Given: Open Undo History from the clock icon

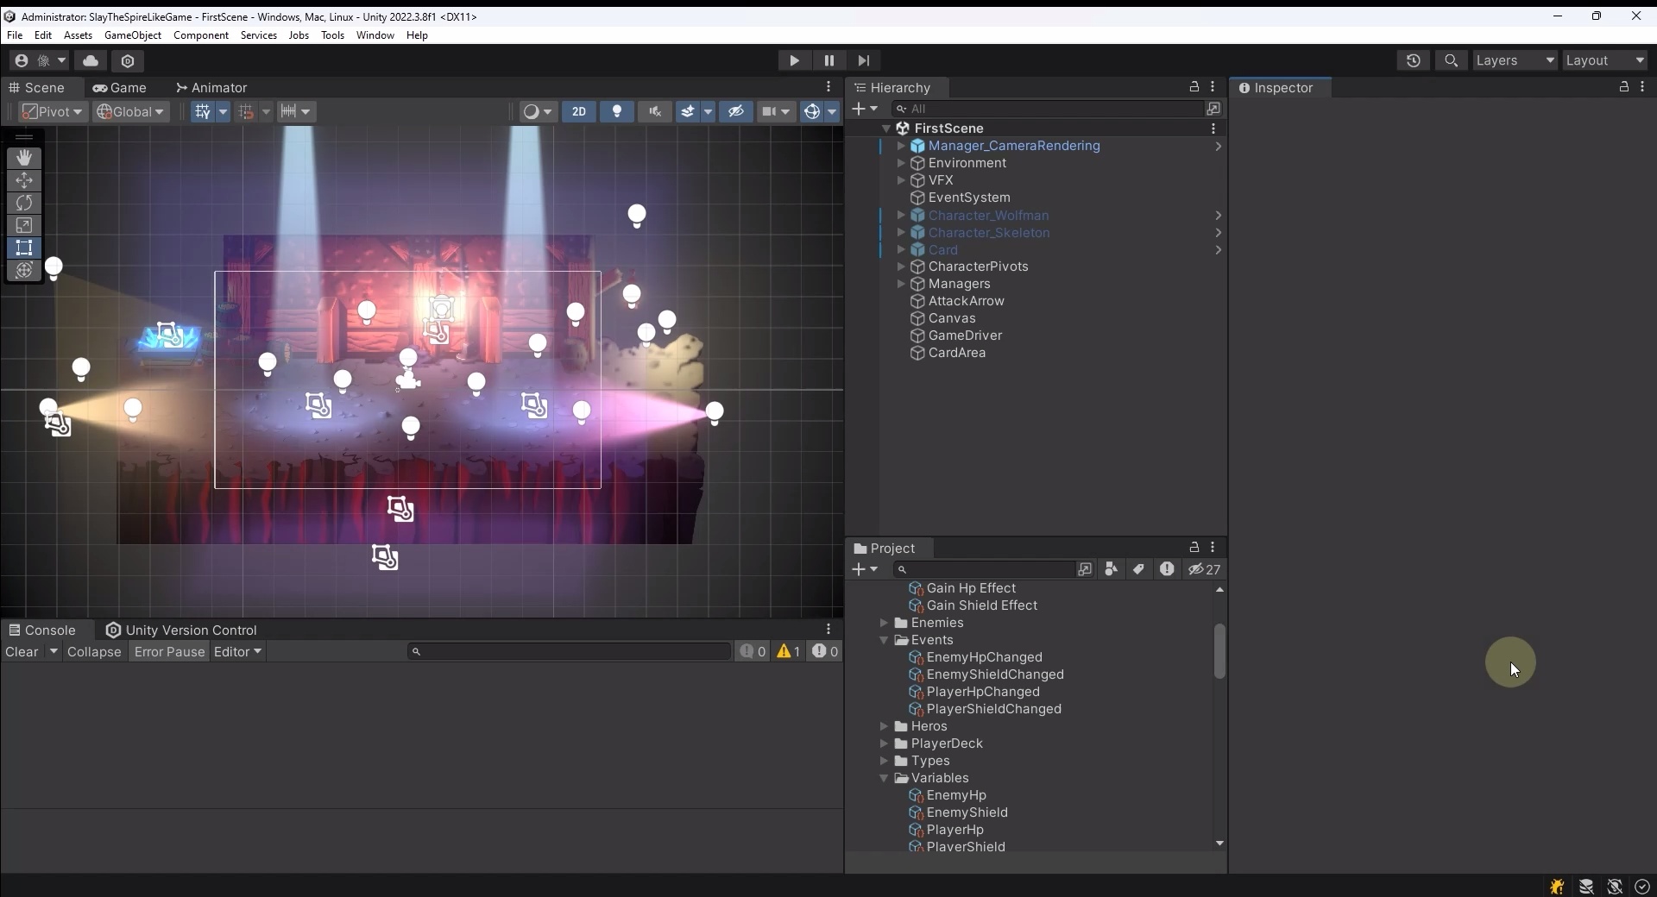Looking at the screenshot, I should pos(1413,60).
